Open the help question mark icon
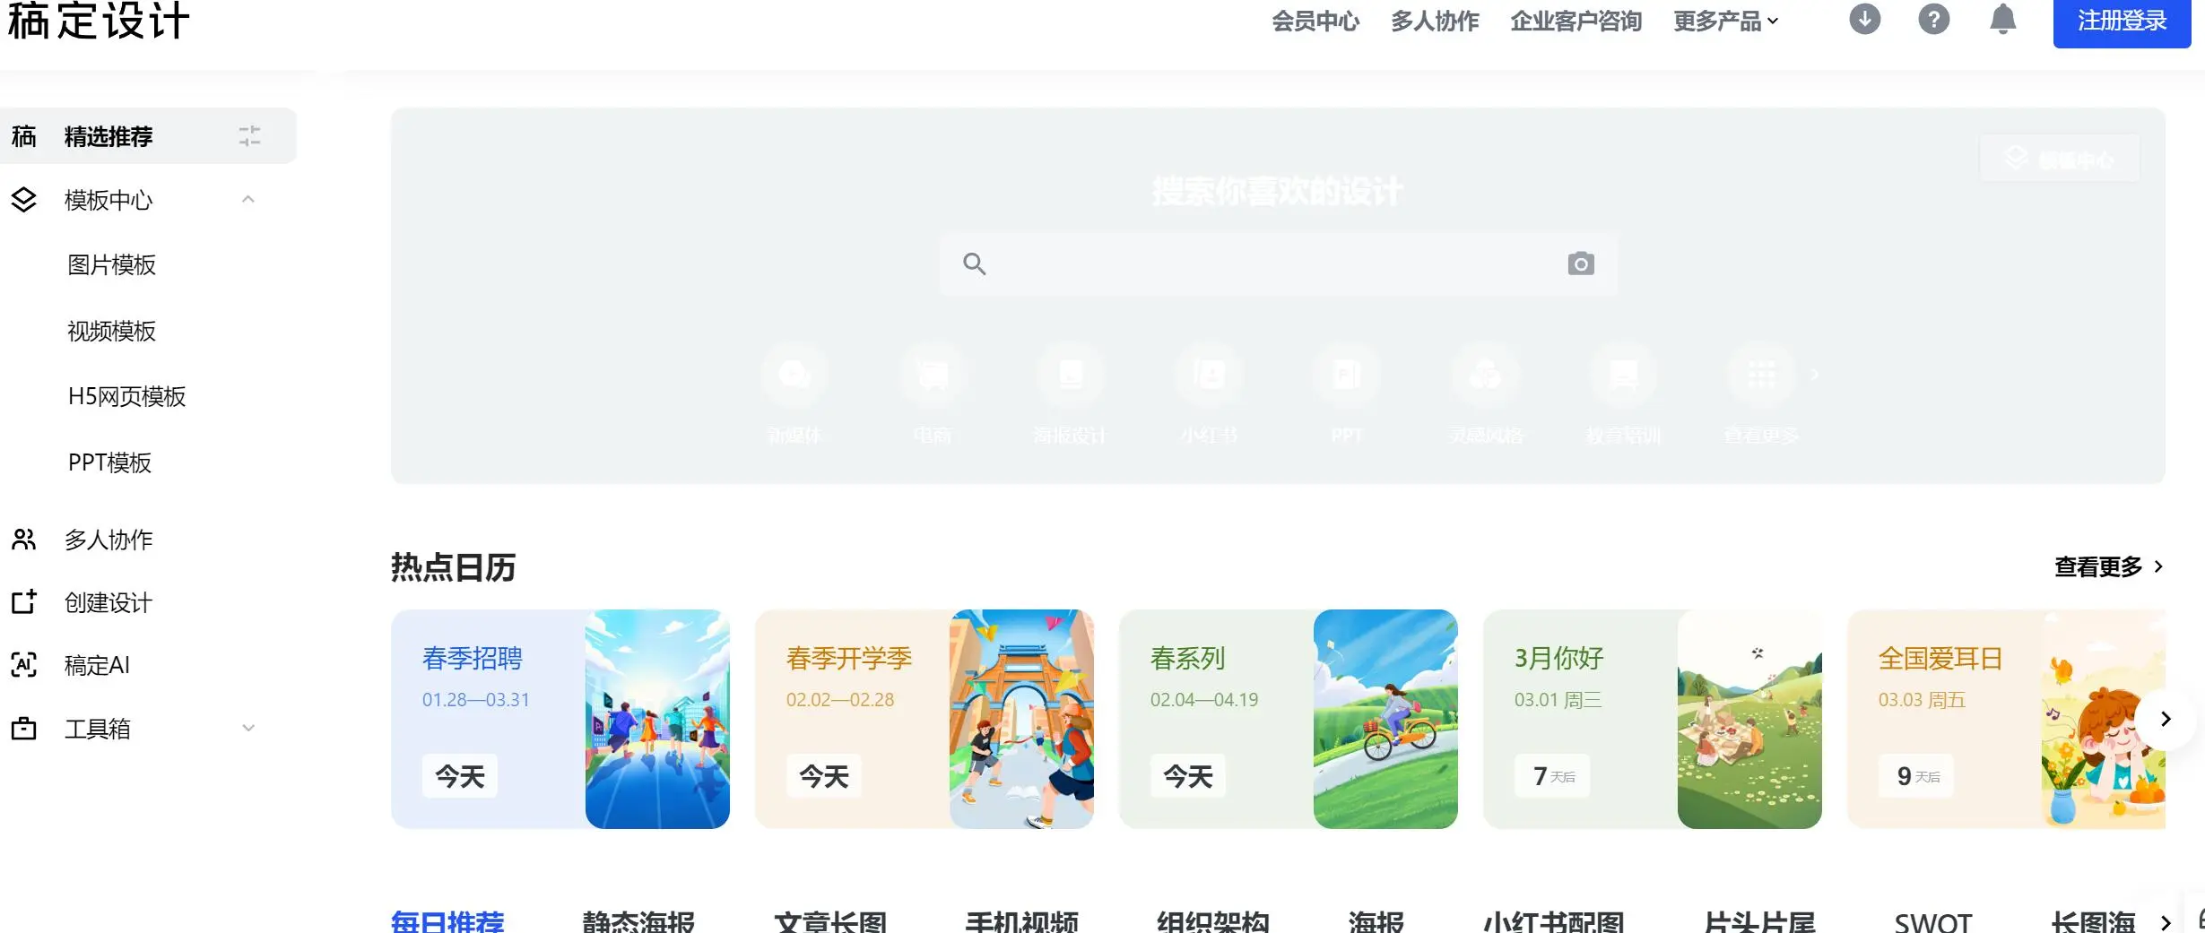 tap(1933, 19)
